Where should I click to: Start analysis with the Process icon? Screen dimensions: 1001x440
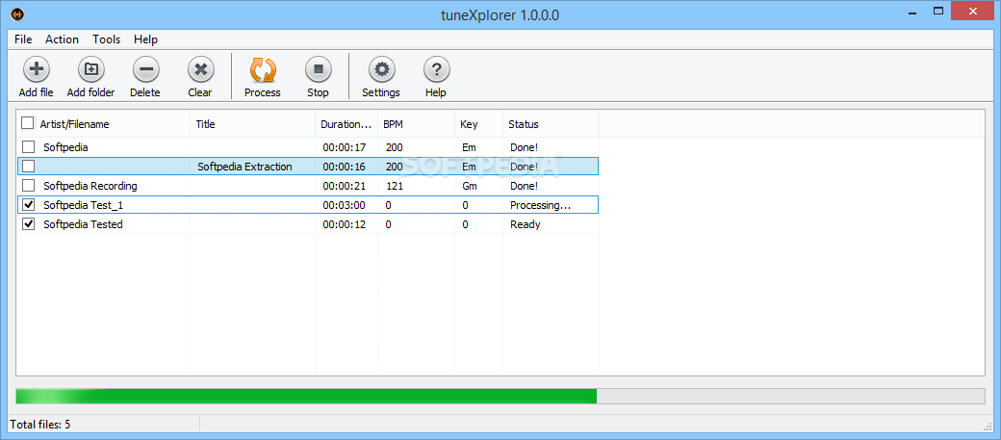click(x=263, y=69)
